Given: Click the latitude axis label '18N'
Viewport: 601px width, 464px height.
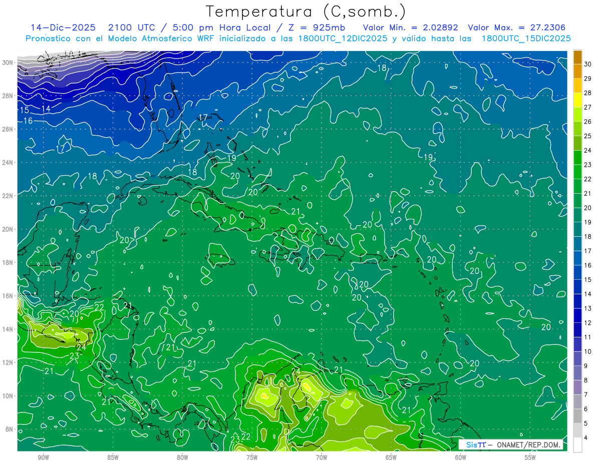Looking at the screenshot, I should click(8, 262).
